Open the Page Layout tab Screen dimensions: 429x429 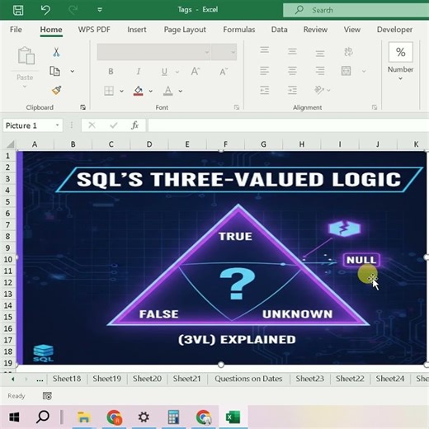(x=185, y=30)
